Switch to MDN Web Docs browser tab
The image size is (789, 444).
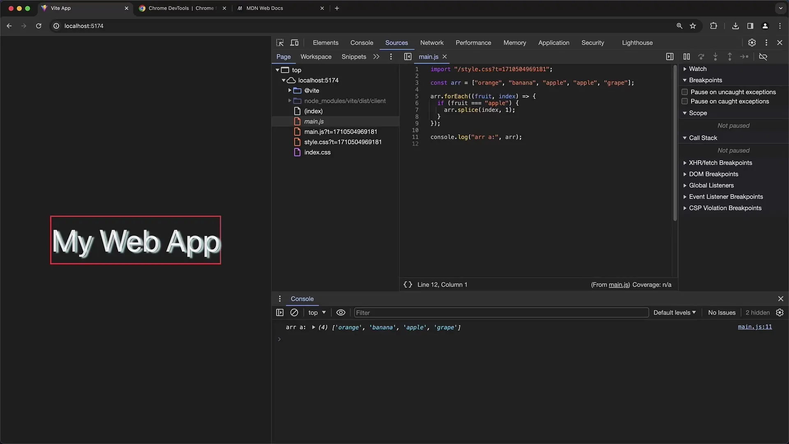coord(281,8)
